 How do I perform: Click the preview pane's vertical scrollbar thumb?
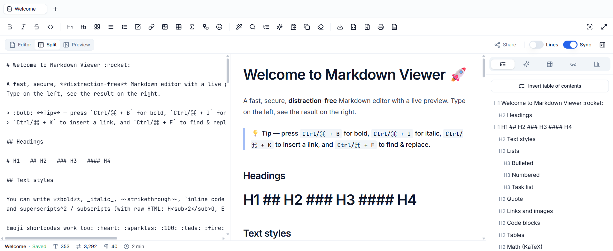[484, 67]
